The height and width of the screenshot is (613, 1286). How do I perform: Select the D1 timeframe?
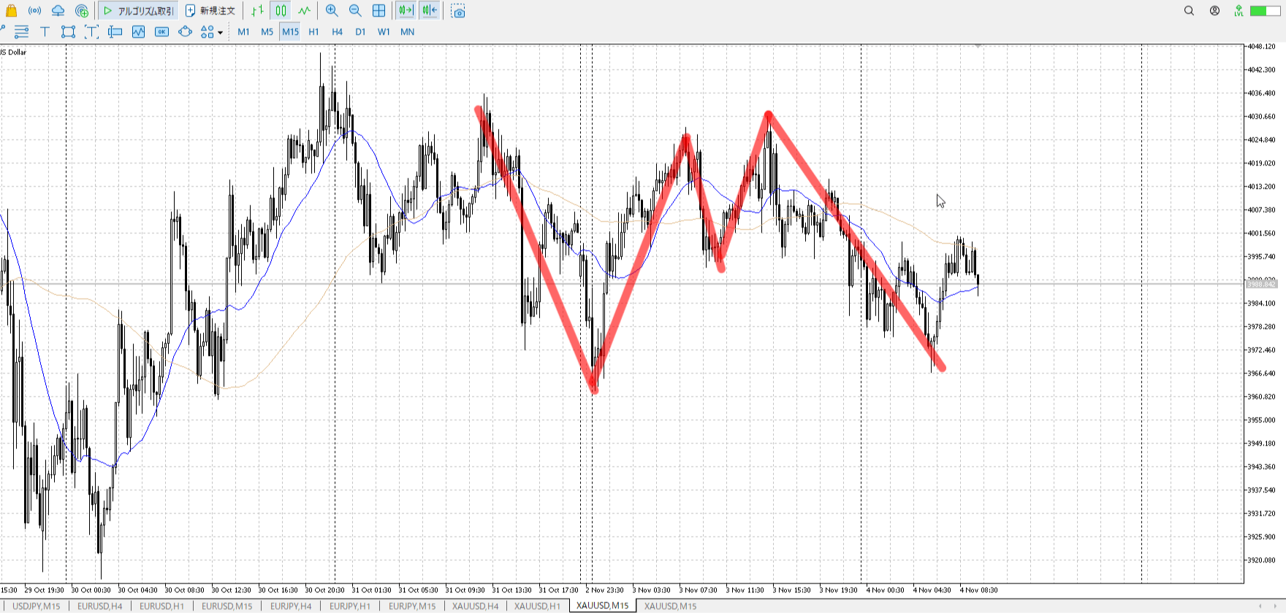coord(360,32)
